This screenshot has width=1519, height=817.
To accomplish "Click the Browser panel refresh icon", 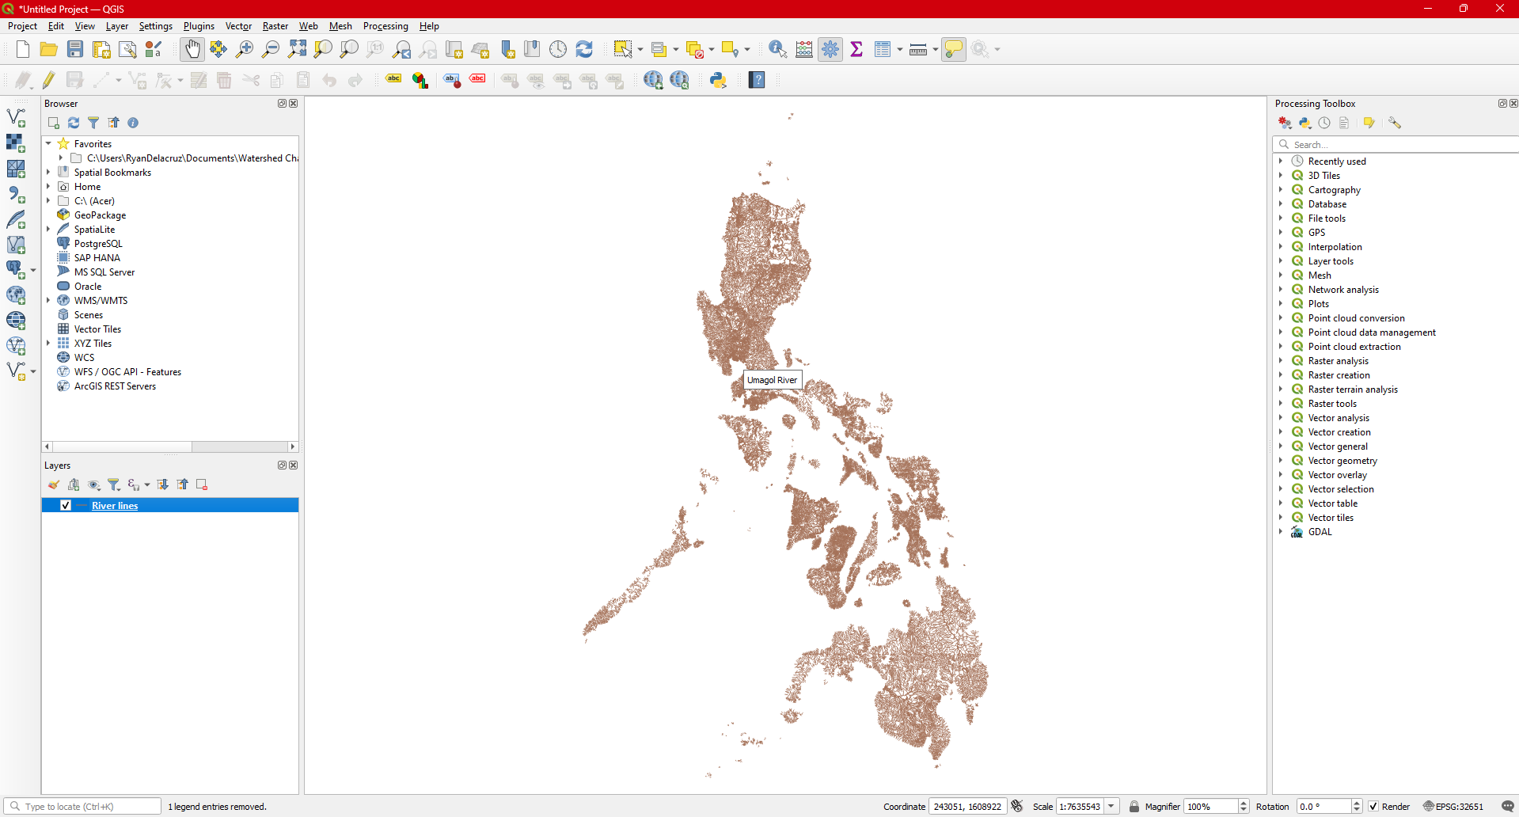I will (74, 123).
